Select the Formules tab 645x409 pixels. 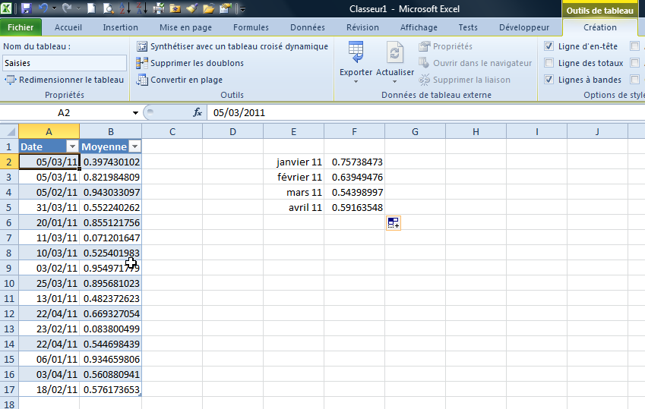click(251, 27)
